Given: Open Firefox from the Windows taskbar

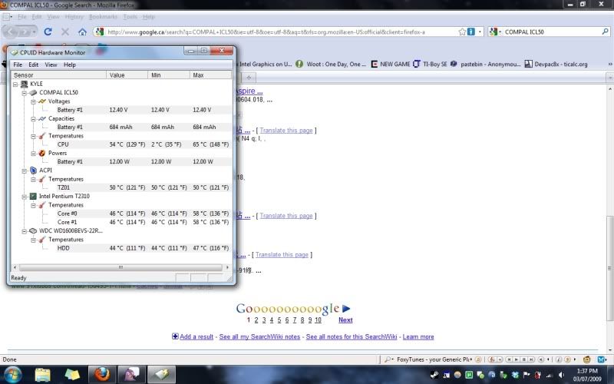Looking at the screenshot, I should coord(101,374).
